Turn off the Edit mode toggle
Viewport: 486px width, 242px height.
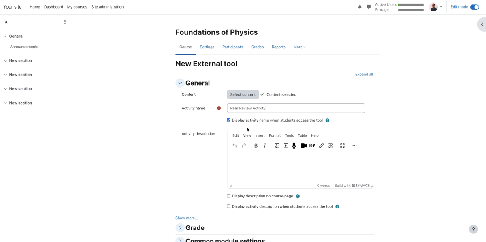[474, 7]
